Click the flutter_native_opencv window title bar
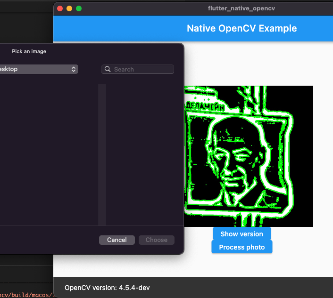This screenshot has height=298, width=333. [x=241, y=8]
